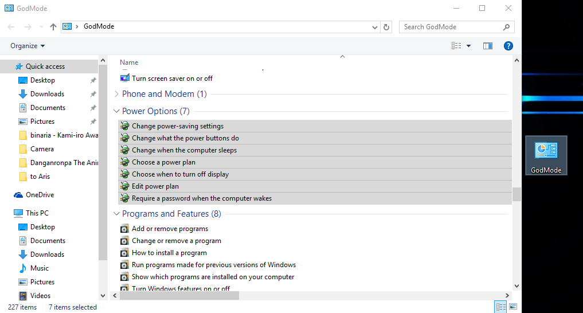Collapse the Programs and Features group
Image resolution: width=583 pixels, height=313 pixels.
click(x=116, y=214)
